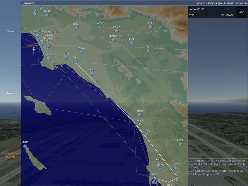Select Socal Approach 124.30 frequency
Screen dimensions: 248x186
[10, 155]
